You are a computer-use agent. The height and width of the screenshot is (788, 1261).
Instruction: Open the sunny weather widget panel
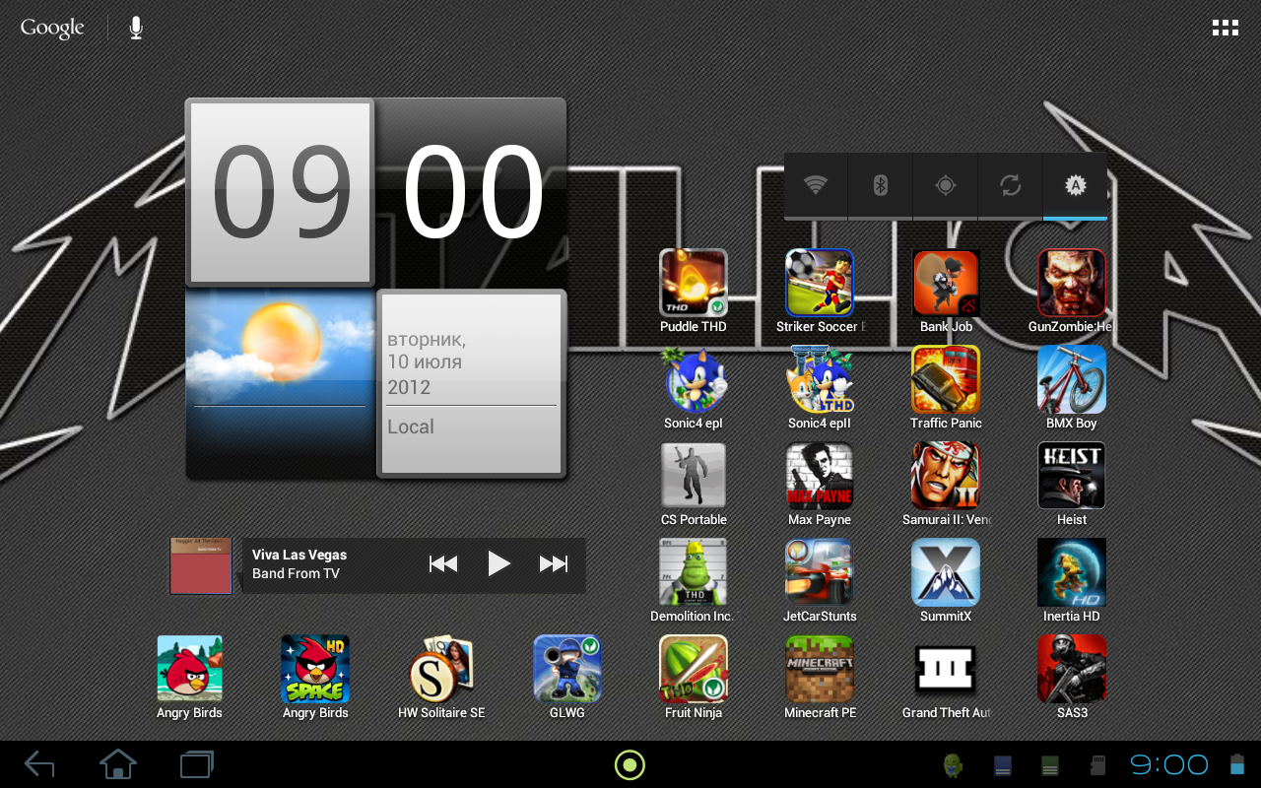click(280, 384)
